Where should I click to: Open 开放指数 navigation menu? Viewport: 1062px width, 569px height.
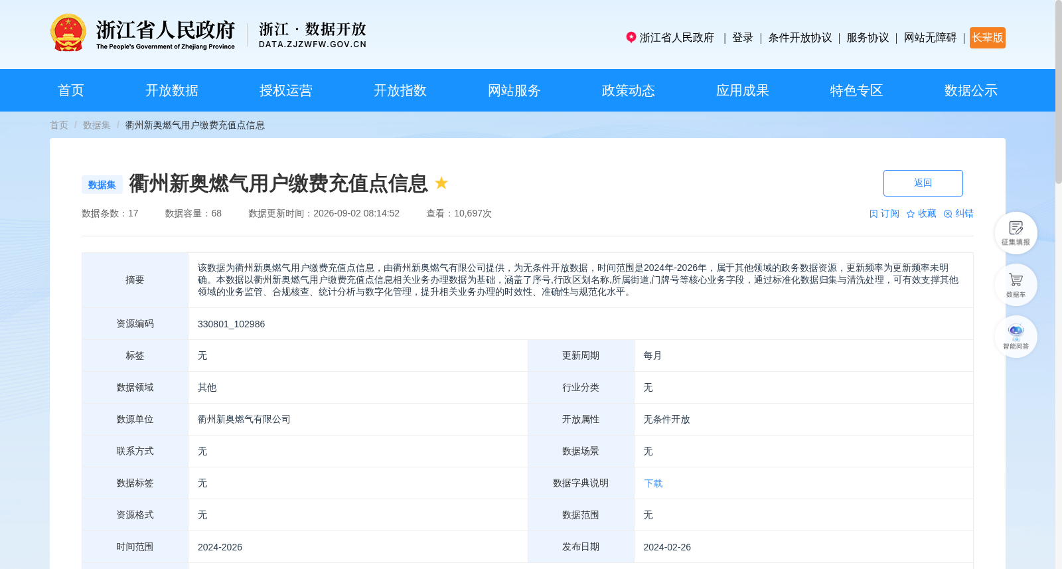click(400, 90)
